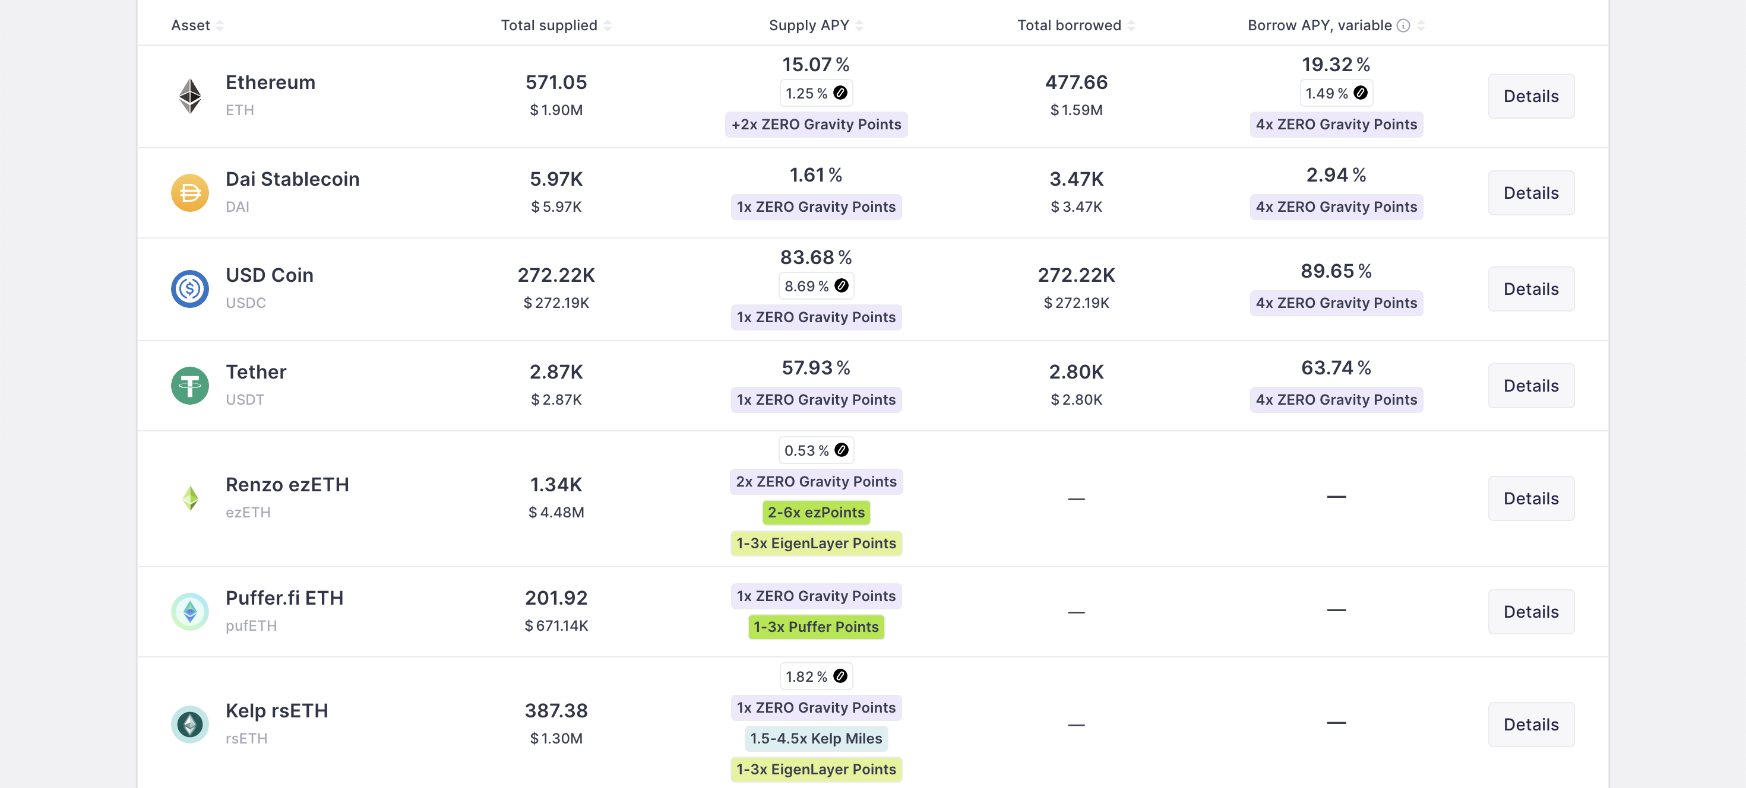Click the 1-3x Puffer Points badge
The height and width of the screenshot is (788, 1746).
tap(816, 627)
